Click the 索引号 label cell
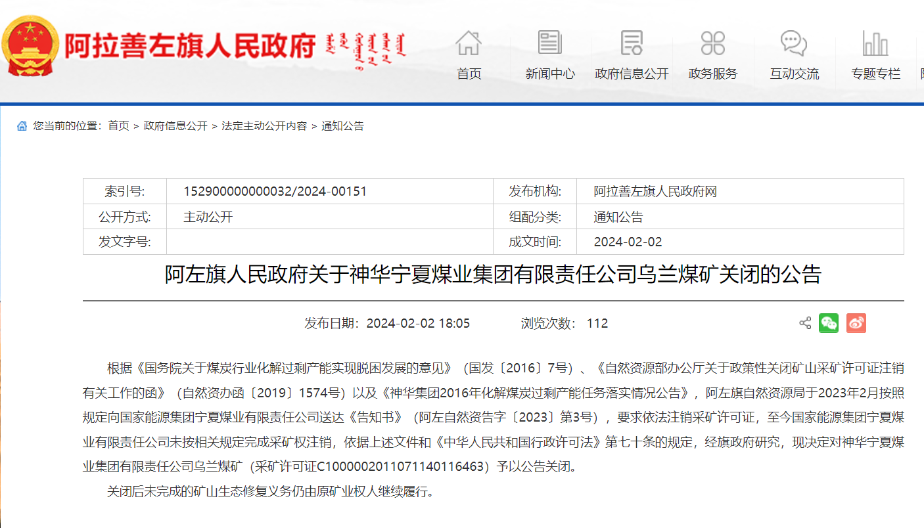 click(125, 192)
